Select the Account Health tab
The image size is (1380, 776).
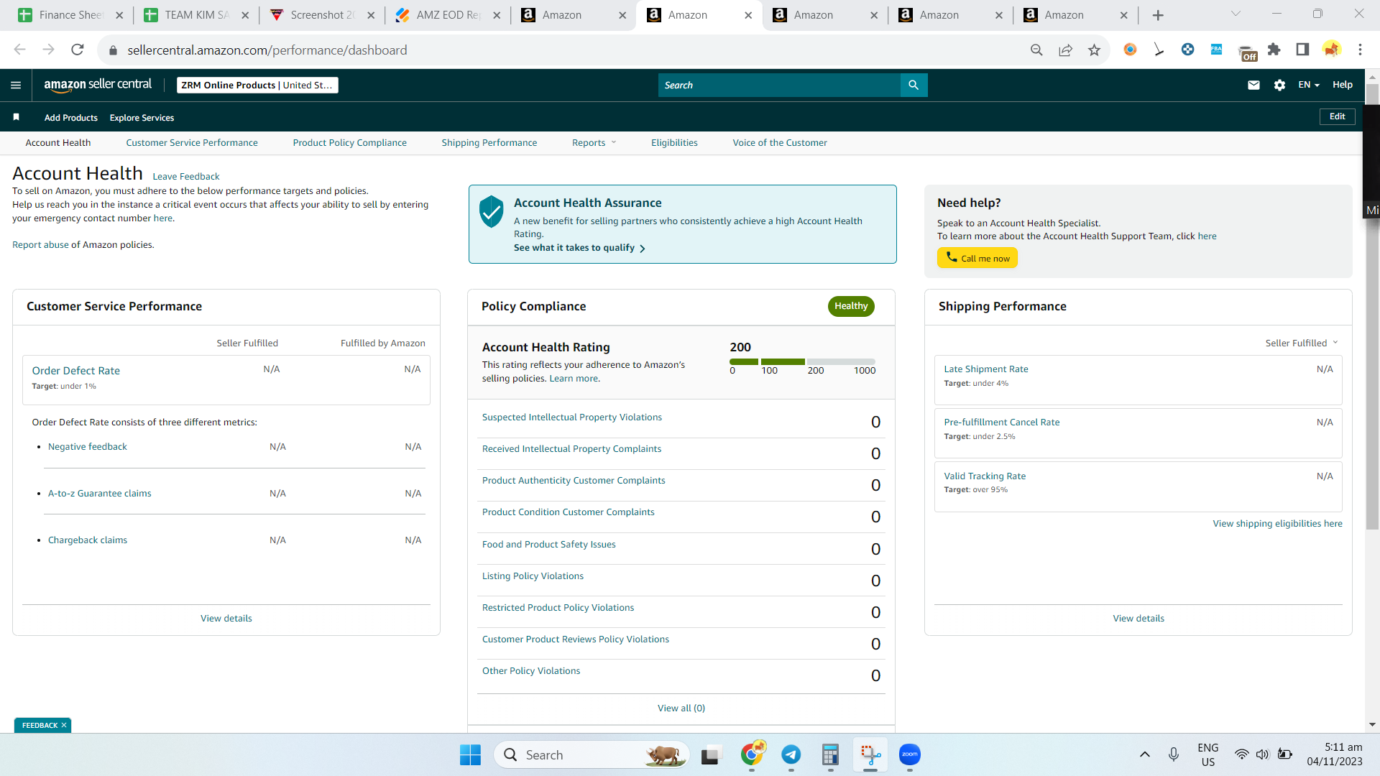pos(58,142)
